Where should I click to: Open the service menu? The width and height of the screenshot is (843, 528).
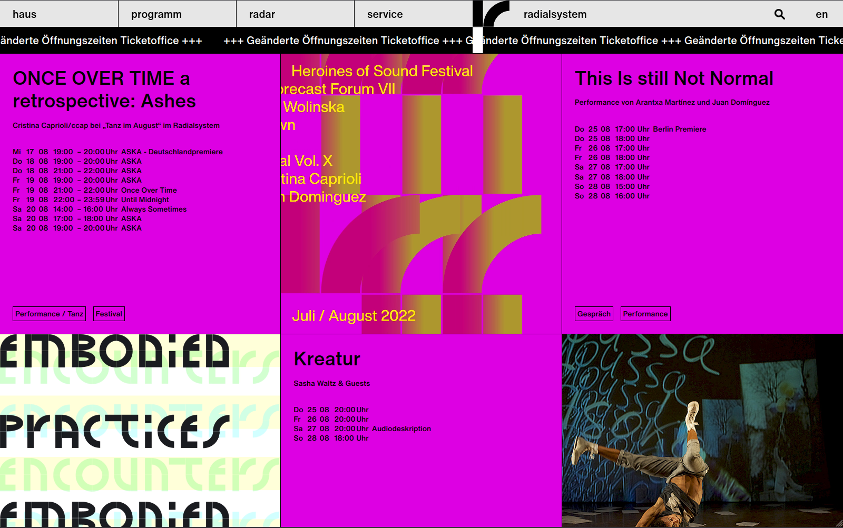(385, 14)
